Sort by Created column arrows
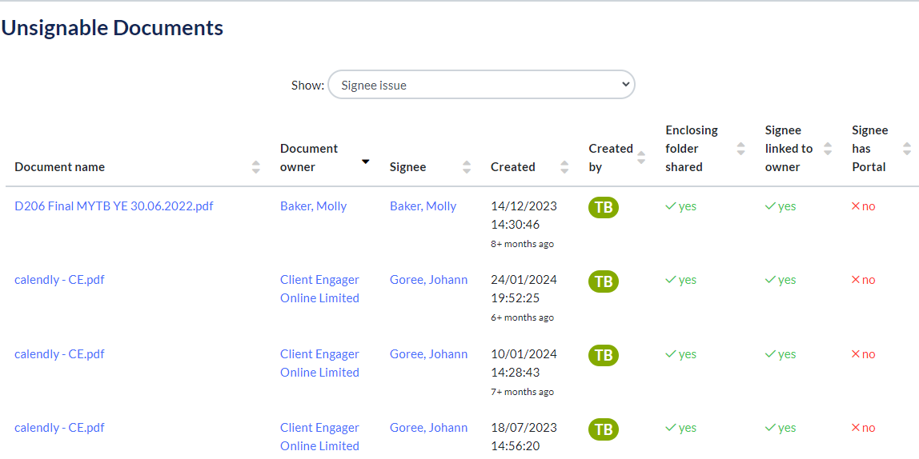Image resolution: width=919 pixels, height=459 pixels. click(564, 167)
